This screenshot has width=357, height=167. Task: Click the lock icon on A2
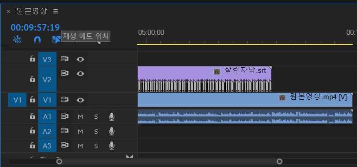click(32, 130)
